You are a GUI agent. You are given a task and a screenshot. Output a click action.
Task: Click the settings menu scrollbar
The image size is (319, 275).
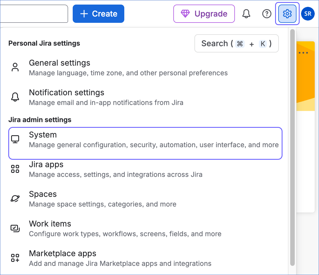coord(292,147)
